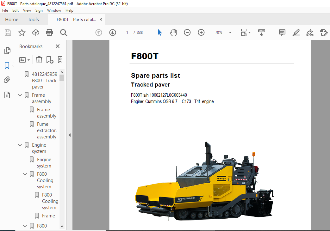This screenshot has width=330, height=231.
Task: Select the F800T - Parts catal... document tab
Action: point(76,20)
